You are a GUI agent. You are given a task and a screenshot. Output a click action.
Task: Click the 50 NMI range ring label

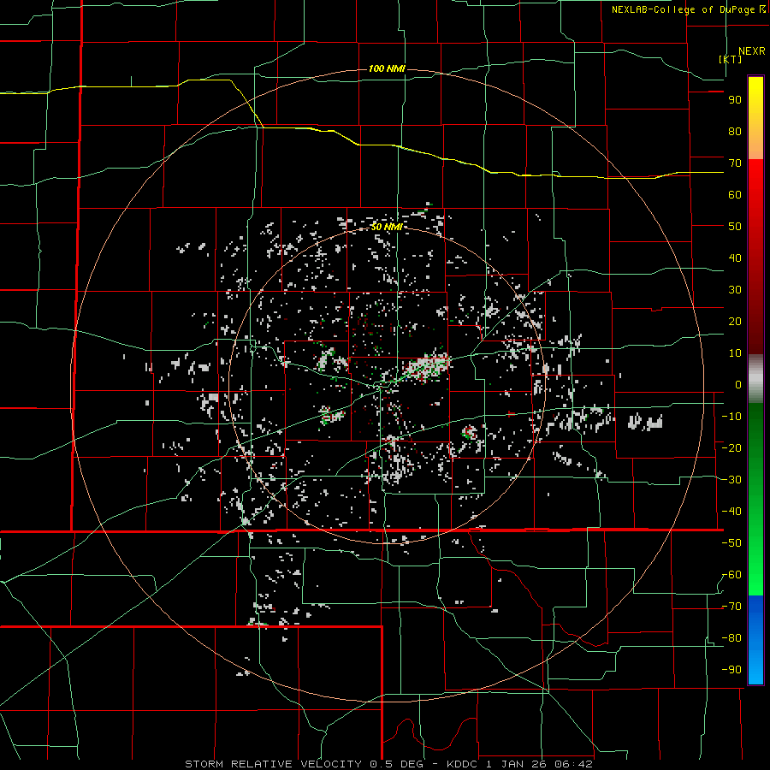click(x=387, y=227)
